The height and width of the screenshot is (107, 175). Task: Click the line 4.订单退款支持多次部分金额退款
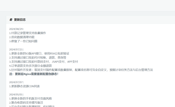pos(30,66)
